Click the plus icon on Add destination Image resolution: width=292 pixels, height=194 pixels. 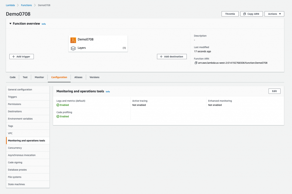[x=161, y=56]
